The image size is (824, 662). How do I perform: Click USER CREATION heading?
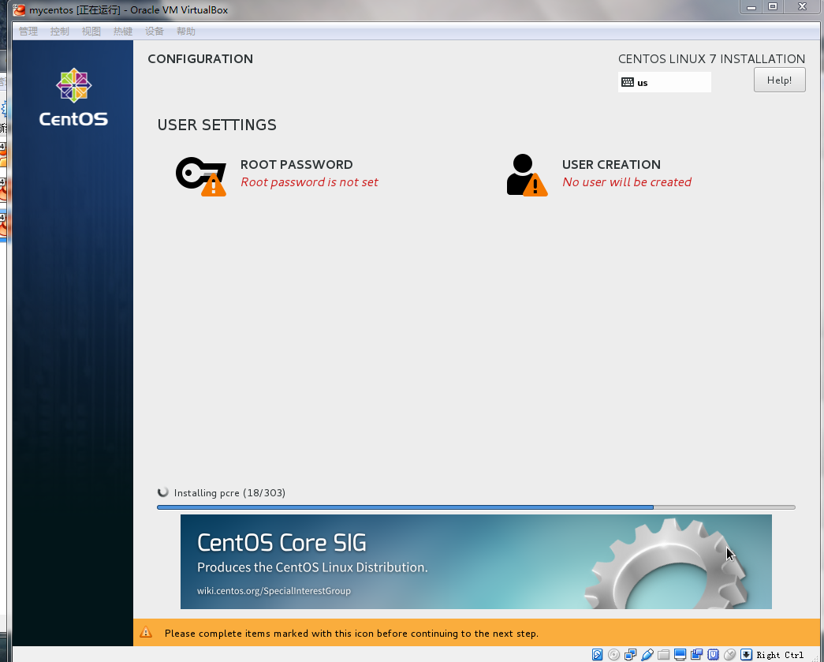click(x=611, y=165)
